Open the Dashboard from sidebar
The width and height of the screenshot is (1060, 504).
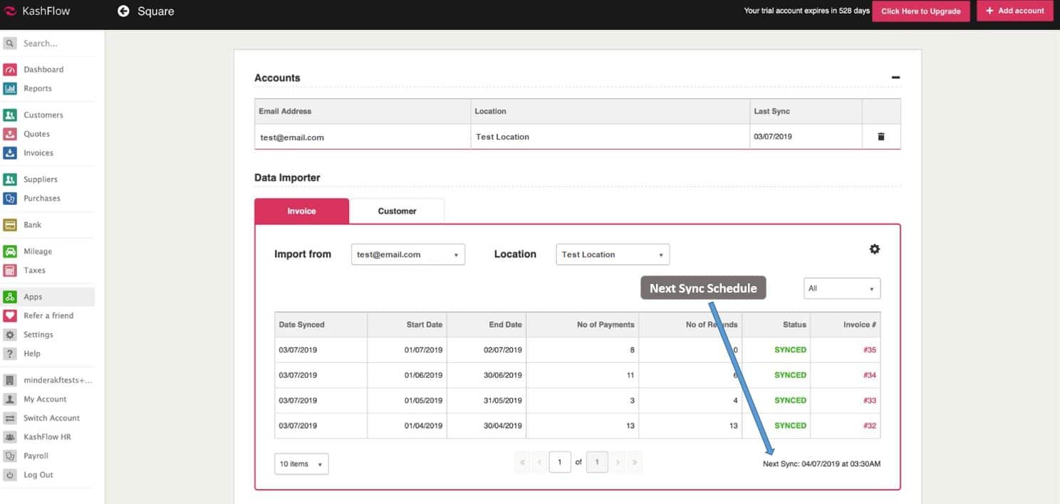pos(43,70)
